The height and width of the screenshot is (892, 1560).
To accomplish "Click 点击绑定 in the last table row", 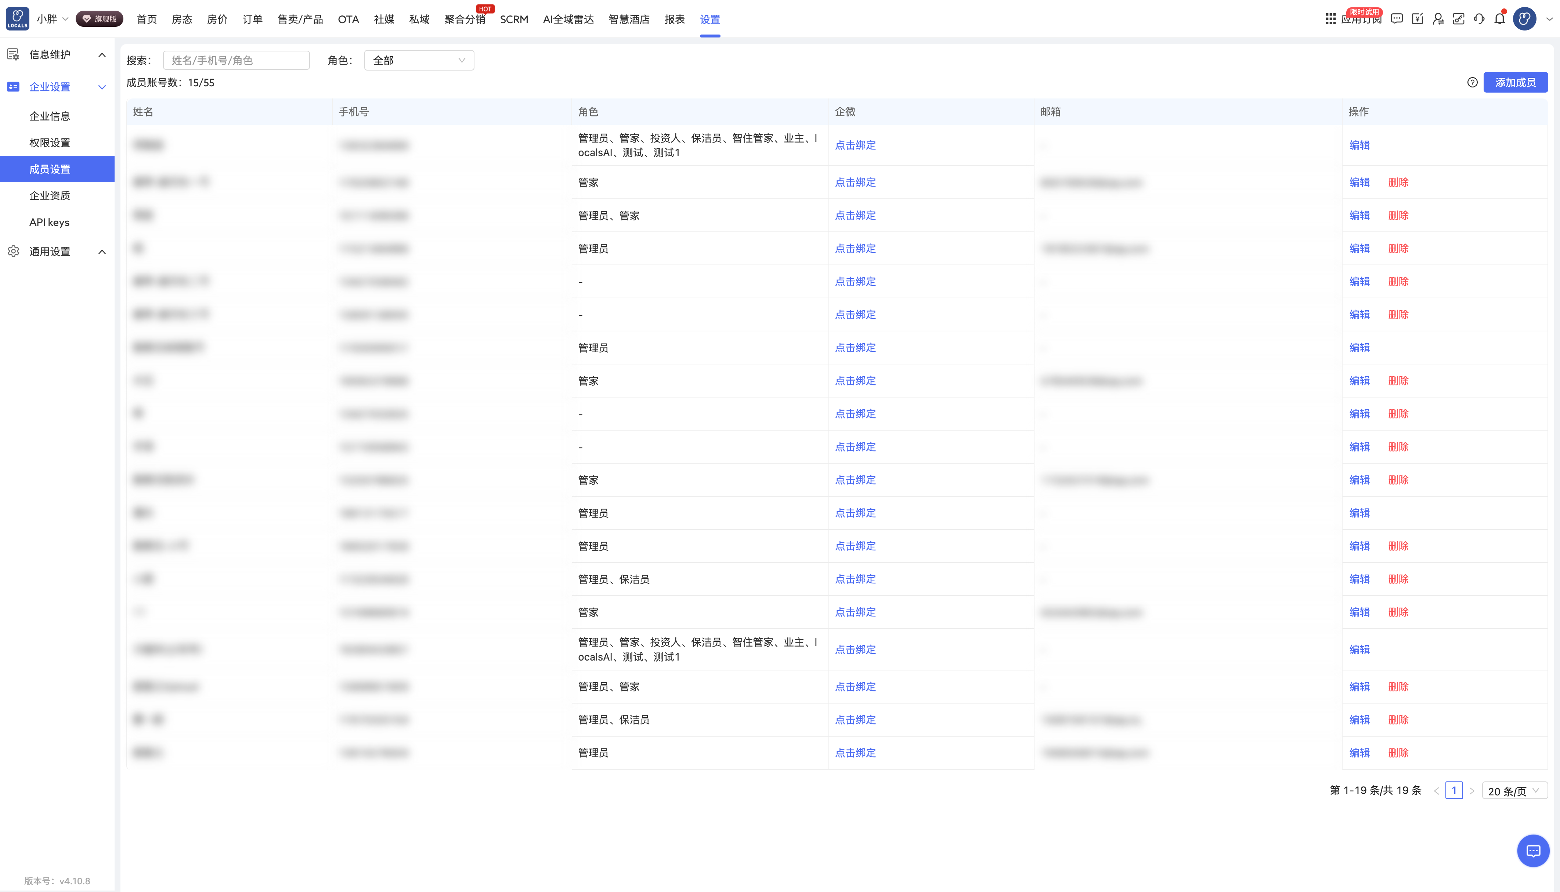I will coord(855,752).
